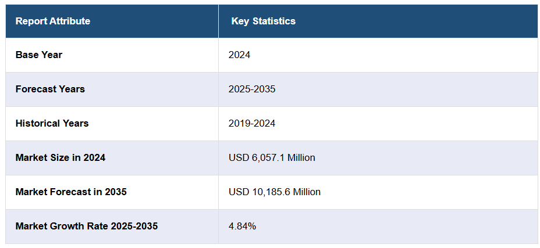
Task: Select the Base Year label cell
Action: click(39, 55)
